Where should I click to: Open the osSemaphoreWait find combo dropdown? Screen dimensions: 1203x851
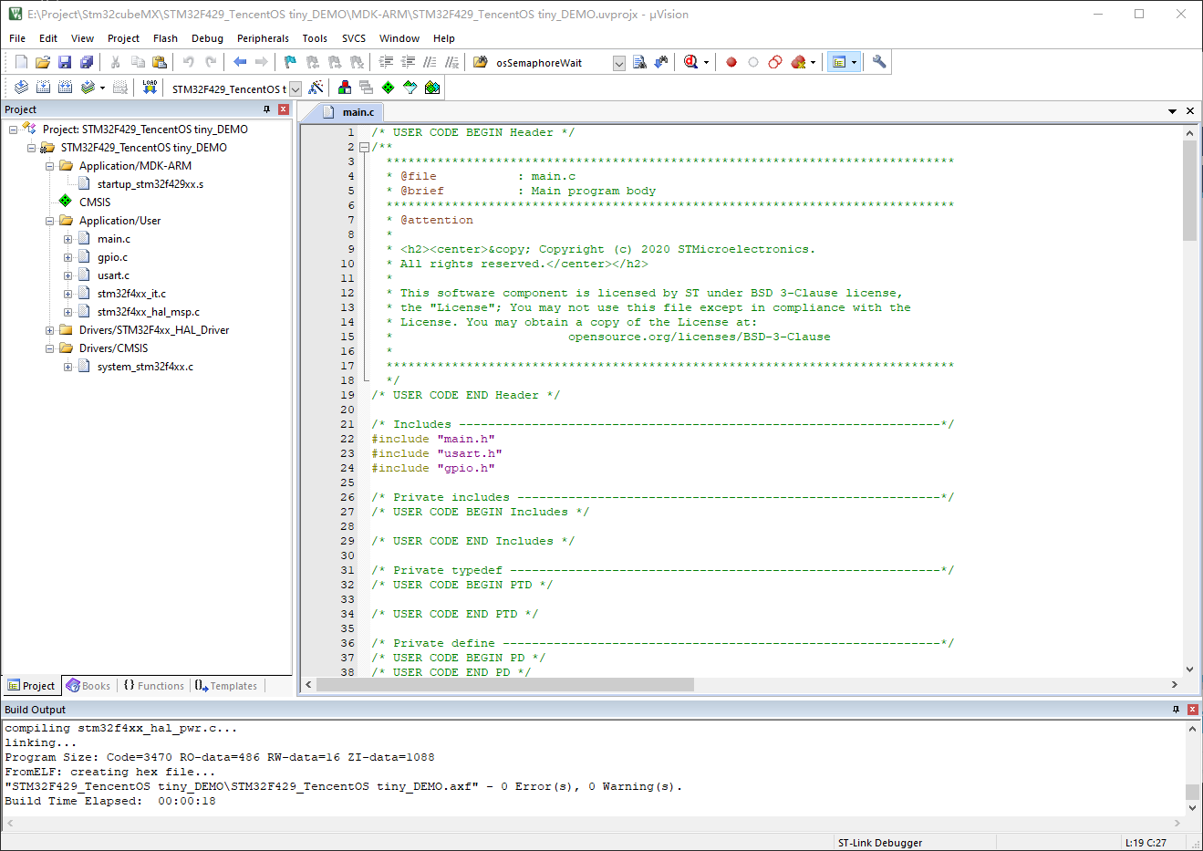(619, 63)
